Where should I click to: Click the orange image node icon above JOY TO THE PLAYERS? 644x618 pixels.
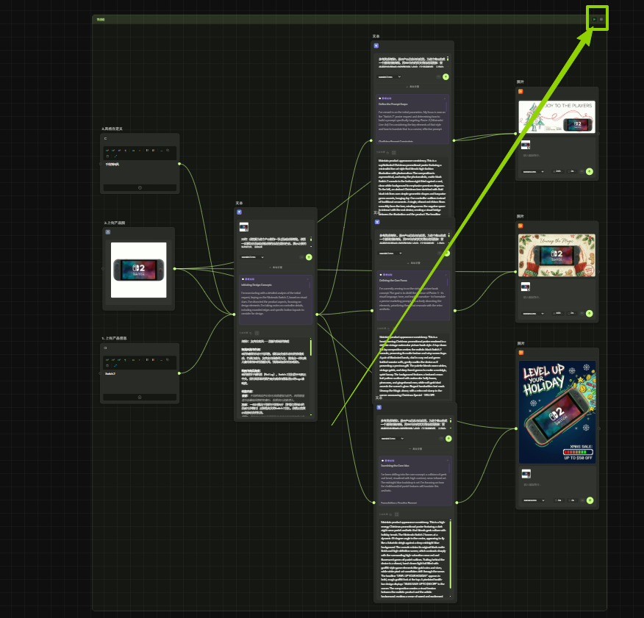pyautogui.click(x=520, y=92)
